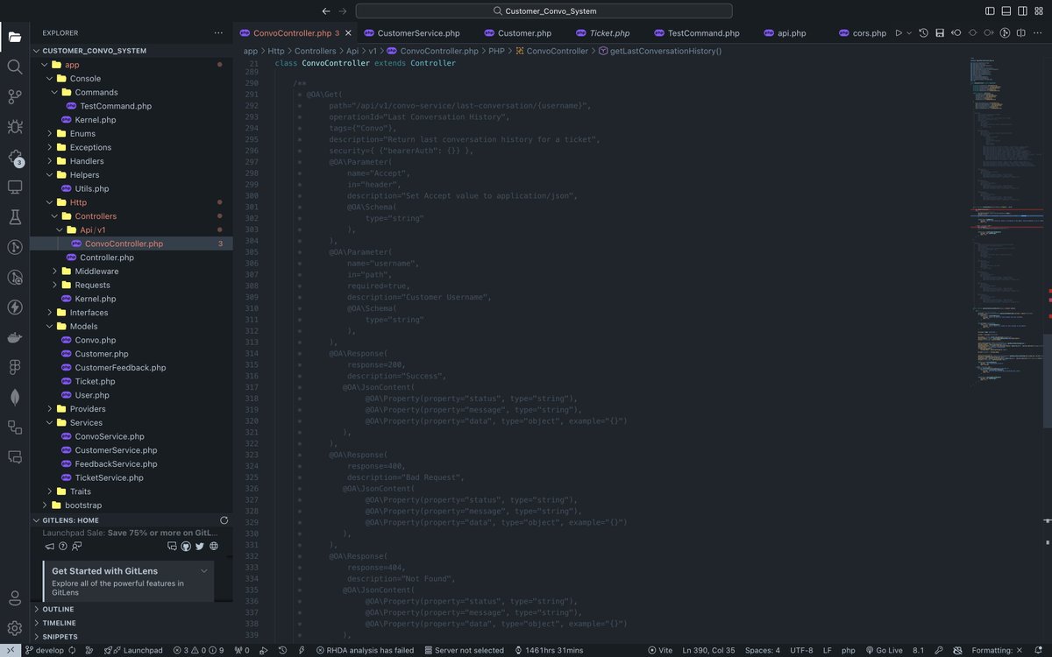Open previous change with GitLens arrow icon
1052x657 pixels.
pos(956,33)
